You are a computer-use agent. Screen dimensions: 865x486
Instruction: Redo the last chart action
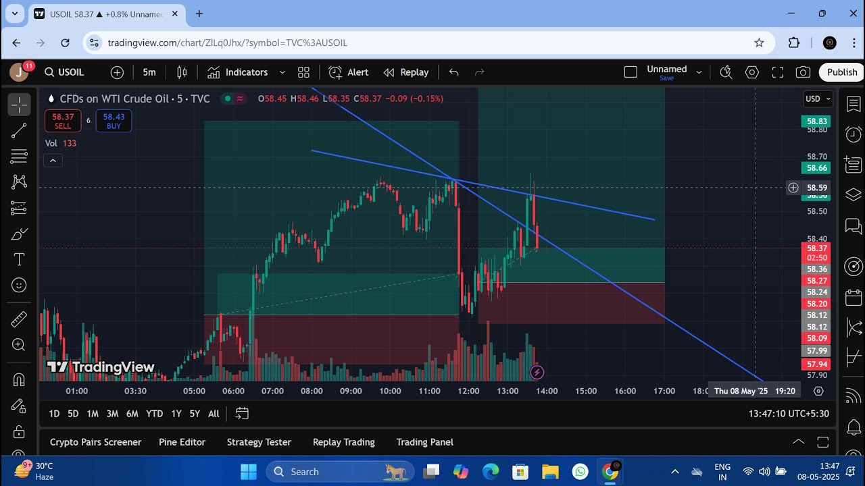coord(480,72)
